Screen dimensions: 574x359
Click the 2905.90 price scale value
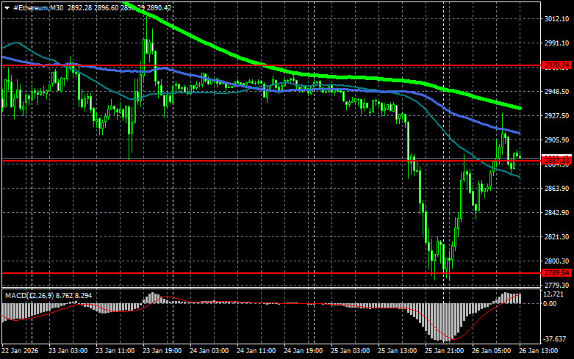coord(556,140)
